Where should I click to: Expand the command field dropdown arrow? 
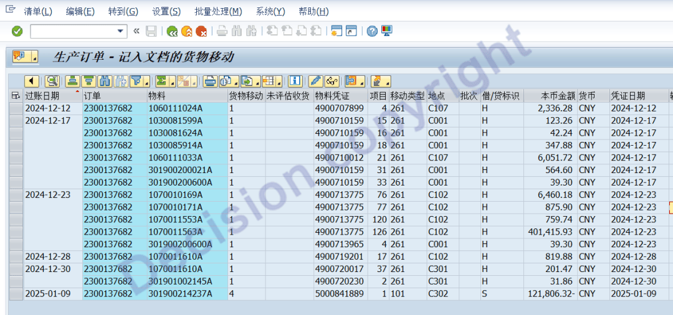tap(121, 31)
